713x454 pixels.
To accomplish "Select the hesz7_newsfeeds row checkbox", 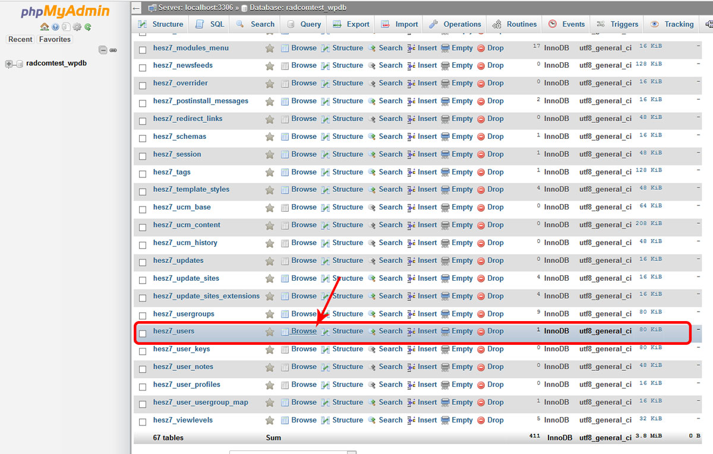I will pos(143,68).
